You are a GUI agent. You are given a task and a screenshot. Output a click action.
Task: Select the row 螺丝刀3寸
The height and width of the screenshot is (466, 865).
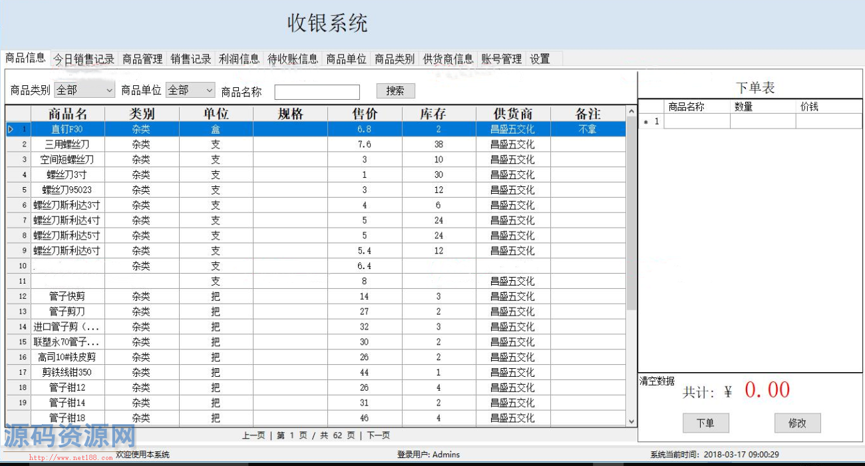coord(316,175)
